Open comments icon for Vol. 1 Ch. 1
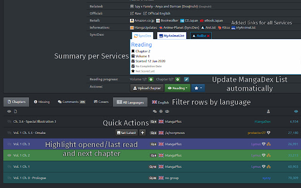This screenshot has height=188, width=301. [x=152, y=166]
